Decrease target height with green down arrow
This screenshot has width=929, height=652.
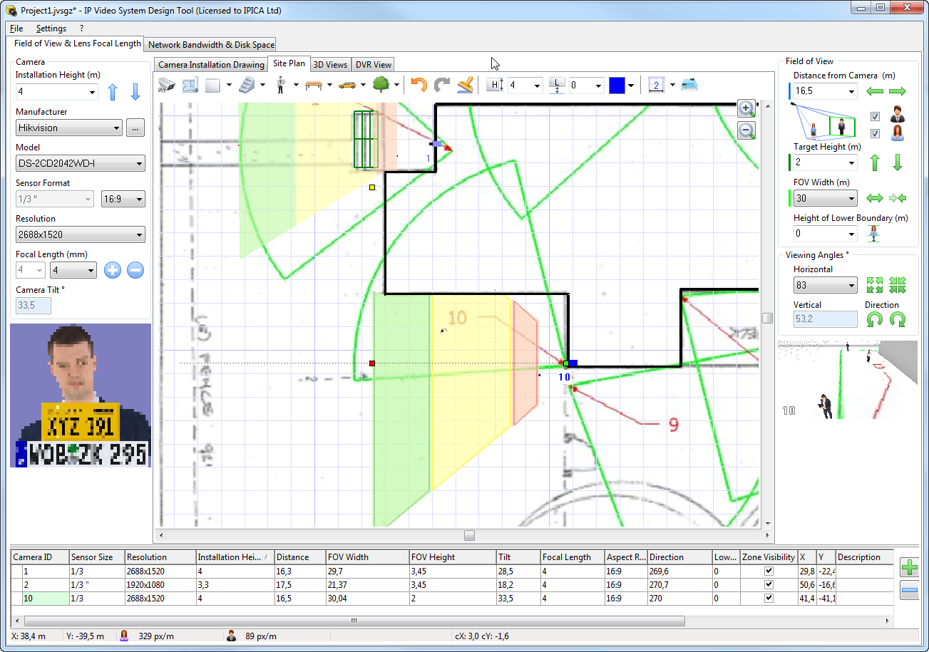898,162
